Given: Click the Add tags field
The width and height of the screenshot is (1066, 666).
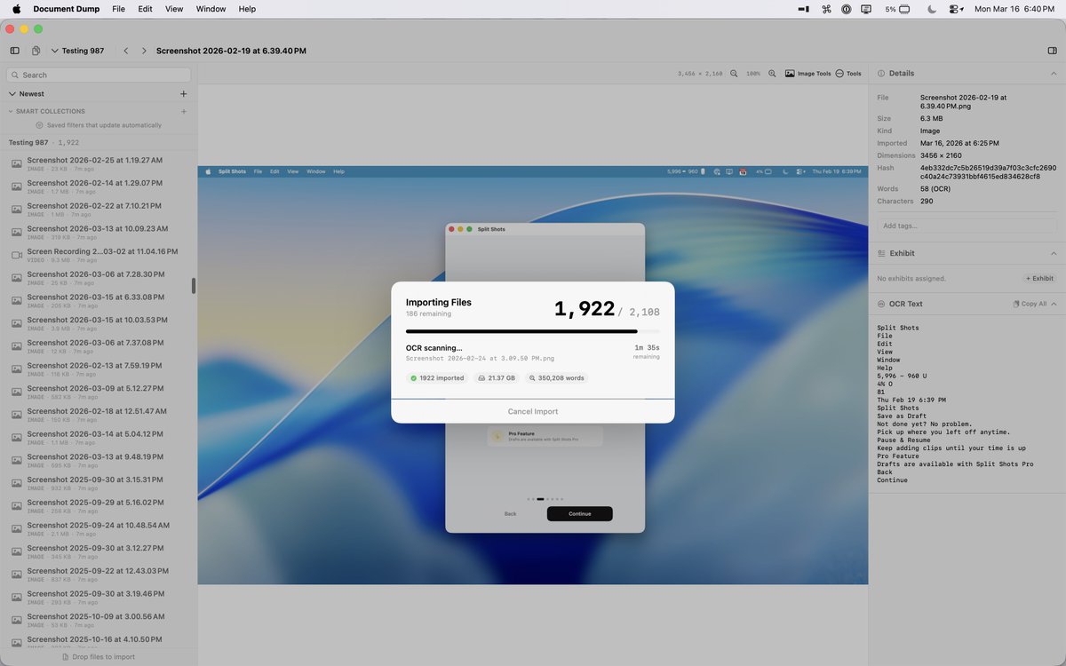Looking at the screenshot, I should pyautogui.click(x=967, y=226).
